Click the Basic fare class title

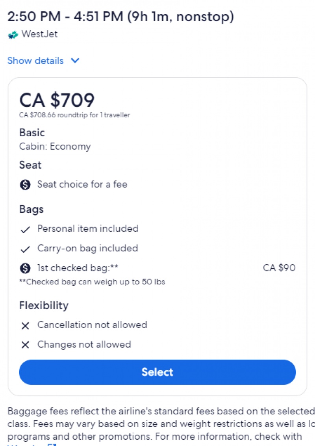[32, 132]
